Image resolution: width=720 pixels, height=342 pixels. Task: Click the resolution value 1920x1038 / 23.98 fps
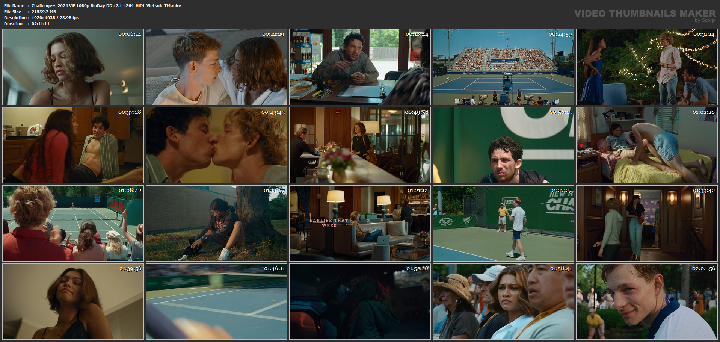(x=55, y=18)
